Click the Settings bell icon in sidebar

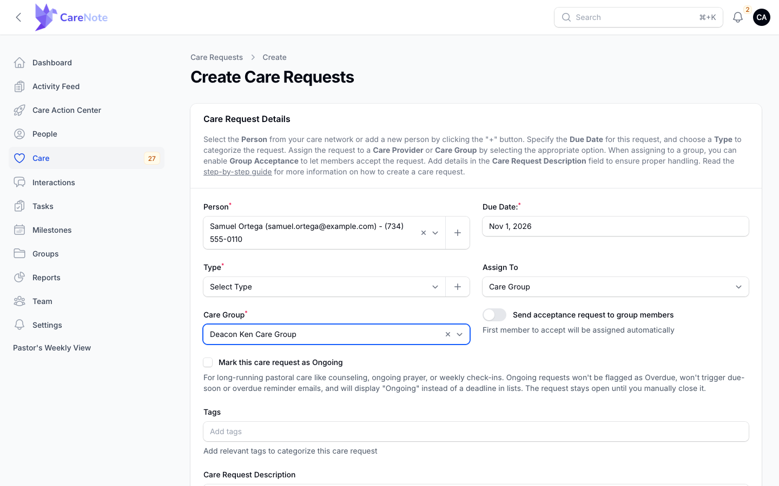point(19,325)
